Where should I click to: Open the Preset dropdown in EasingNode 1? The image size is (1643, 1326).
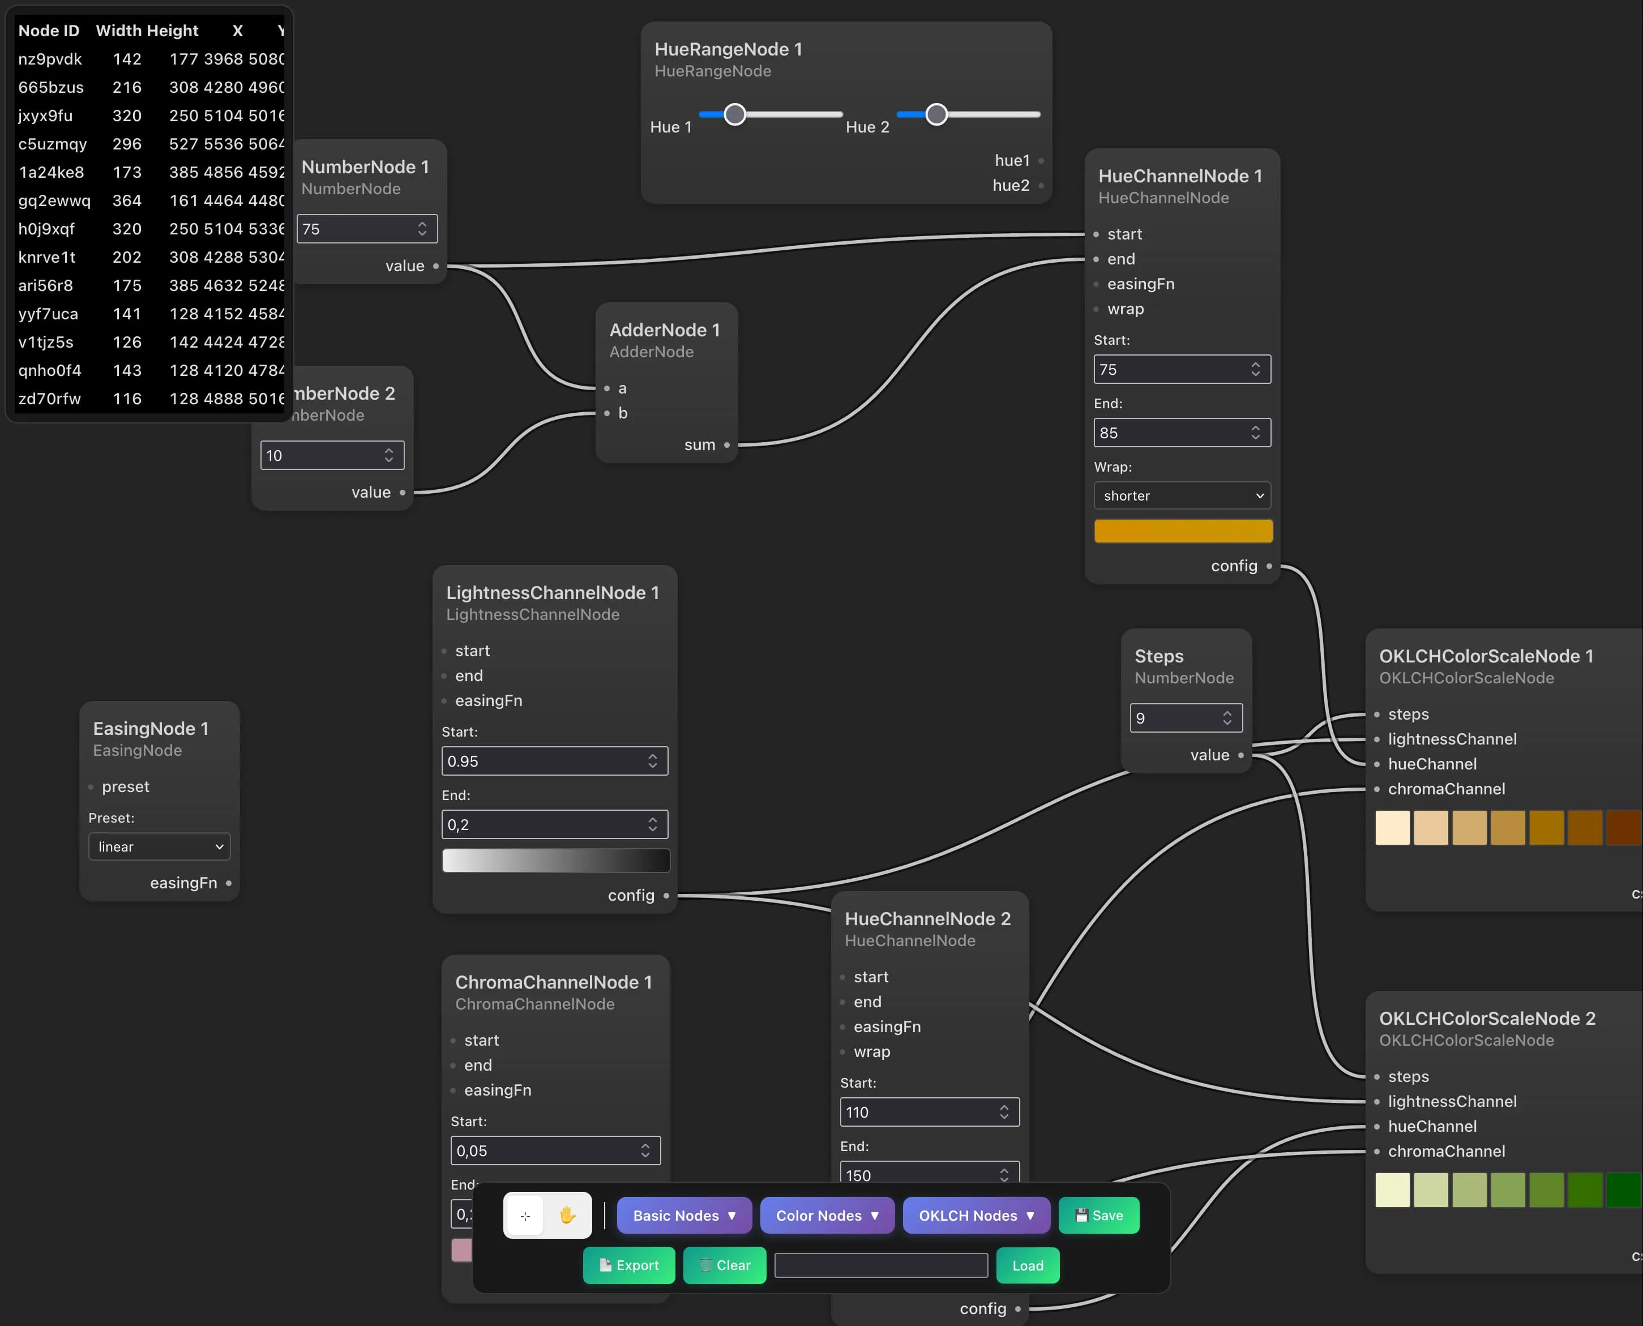(159, 846)
